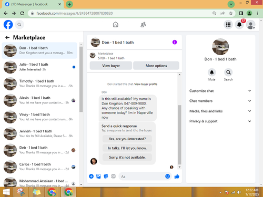Select the Messenger | Facebook browser tab

coord(33,4)
